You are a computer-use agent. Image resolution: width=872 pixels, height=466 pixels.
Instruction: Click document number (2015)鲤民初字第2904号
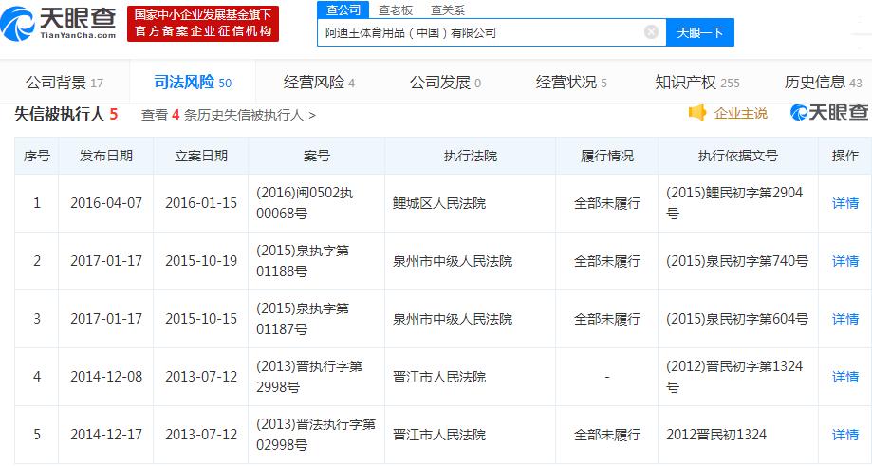click(734, 203)
